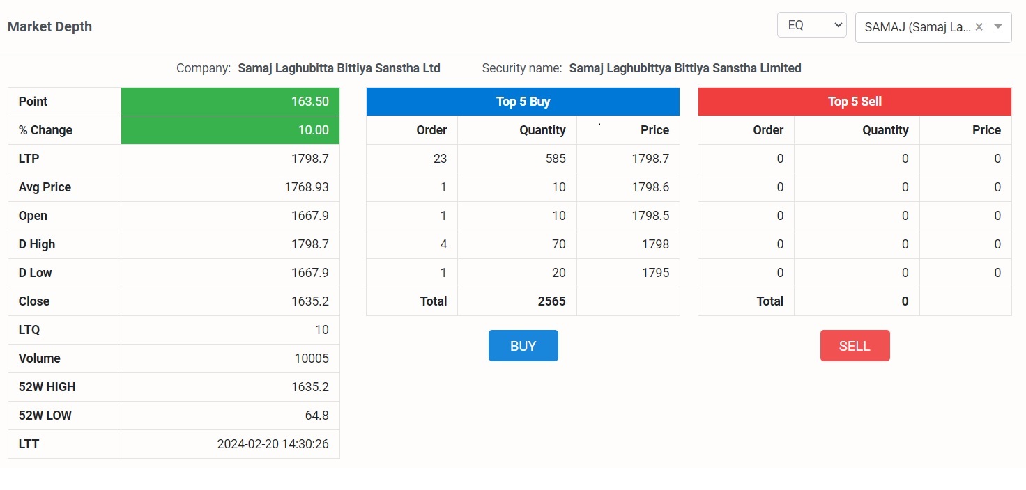
Task: Click the LTQ row label
Action: 29,330
